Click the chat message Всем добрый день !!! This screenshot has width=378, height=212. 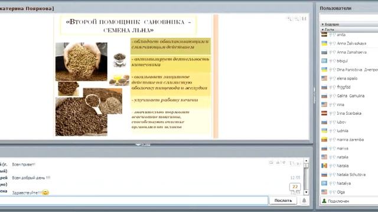[x=31, y=178]
